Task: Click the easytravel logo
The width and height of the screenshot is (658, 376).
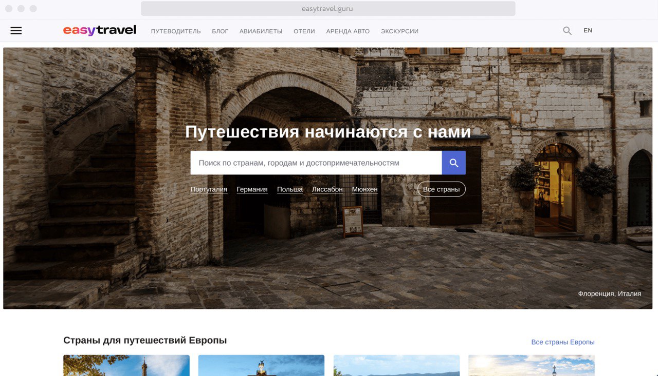Action: (100, 30)
